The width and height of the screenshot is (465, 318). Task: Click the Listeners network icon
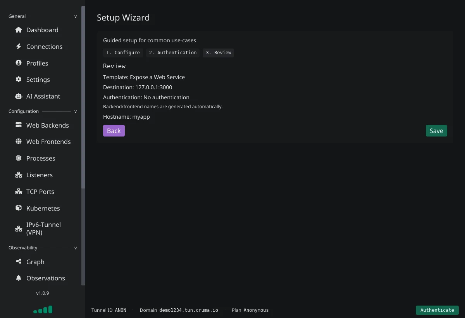coord(18,175)
